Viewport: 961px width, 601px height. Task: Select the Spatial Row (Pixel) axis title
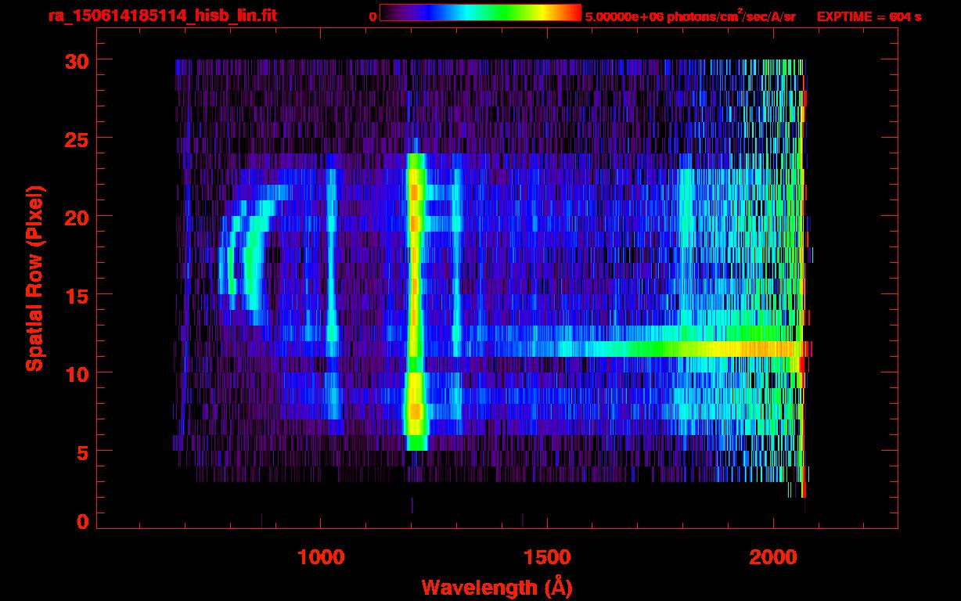pyautogui.click(x=34, y=278)
